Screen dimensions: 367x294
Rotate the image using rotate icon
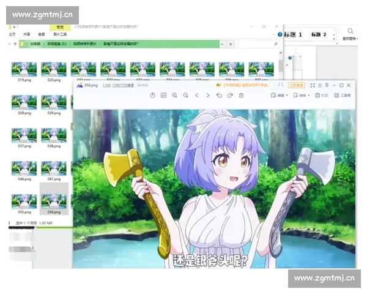coord(219,96)
